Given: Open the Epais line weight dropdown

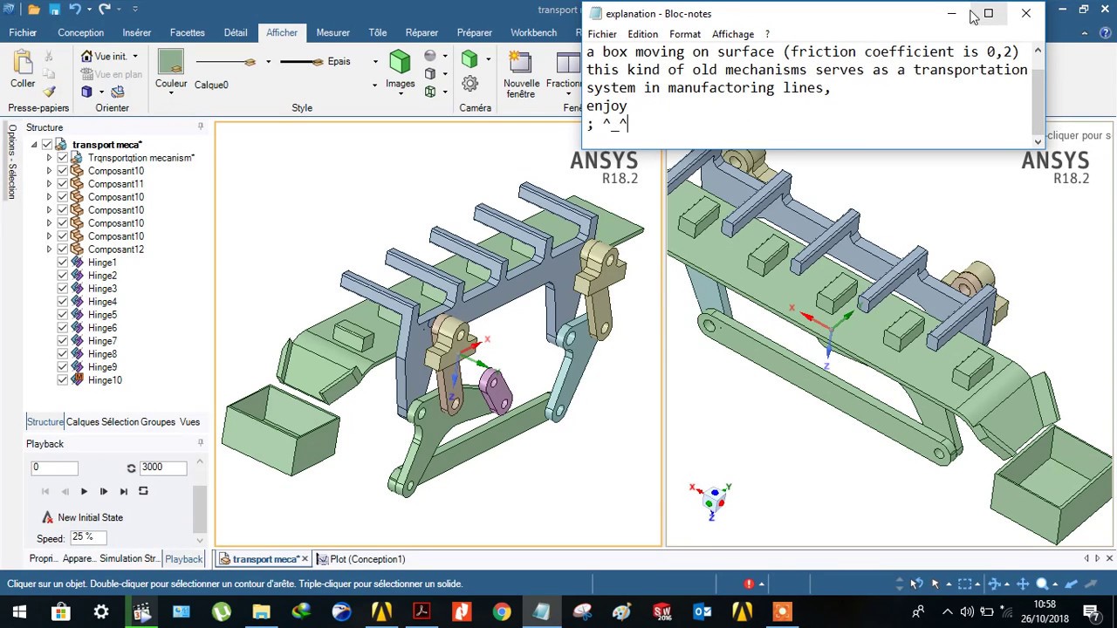Looking at the screenshot, I should (375, 62).
